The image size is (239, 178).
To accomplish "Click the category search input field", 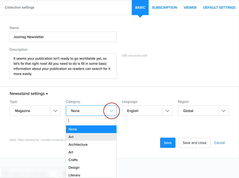I will [91, 121].
